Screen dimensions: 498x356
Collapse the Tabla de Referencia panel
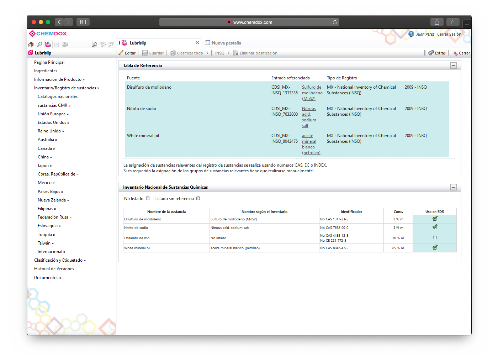pos(454,66)
